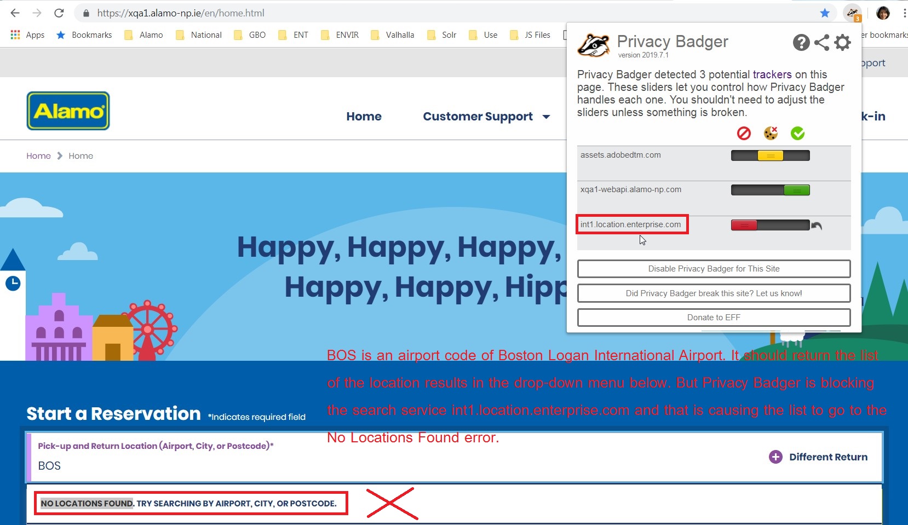The image size is (908, 525).
Task: Click the browser Forward arrow
Action: pos(37,13)
